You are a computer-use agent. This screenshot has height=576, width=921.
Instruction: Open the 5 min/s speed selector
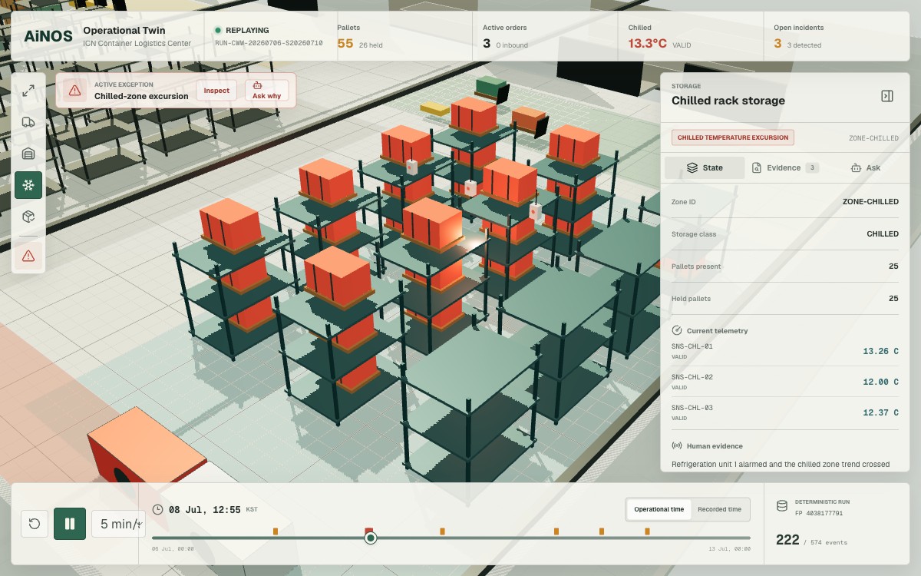(x=118, y=524)
